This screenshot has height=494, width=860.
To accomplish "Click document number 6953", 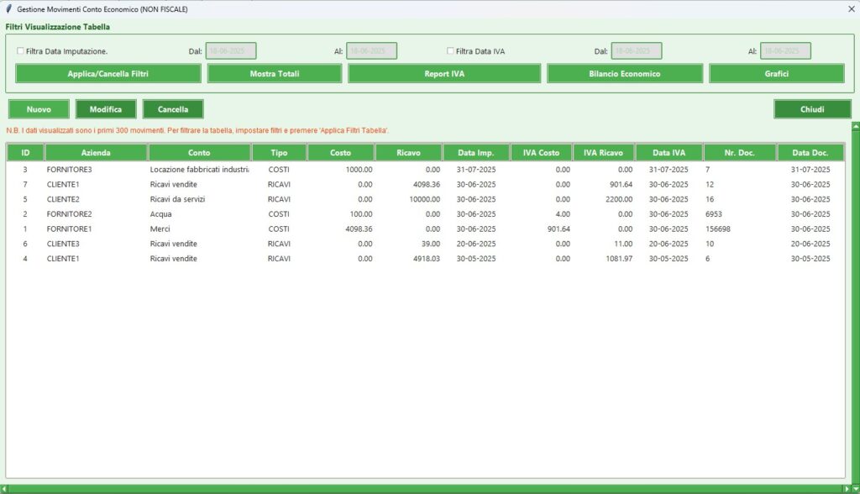I will click(x=714, y=214).
